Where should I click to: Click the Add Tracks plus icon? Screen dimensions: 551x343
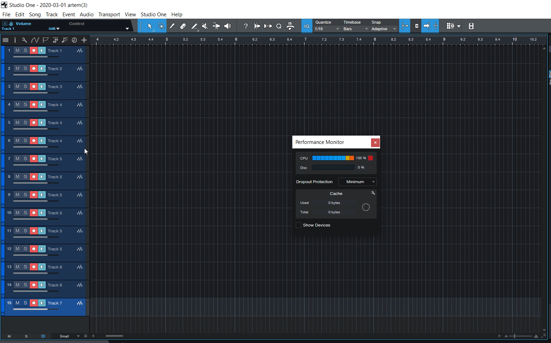(x=84, y=40)
